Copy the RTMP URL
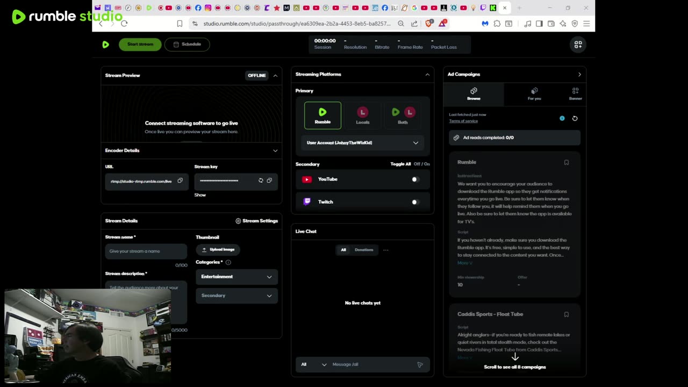688x387 pixels. point(180,181)
